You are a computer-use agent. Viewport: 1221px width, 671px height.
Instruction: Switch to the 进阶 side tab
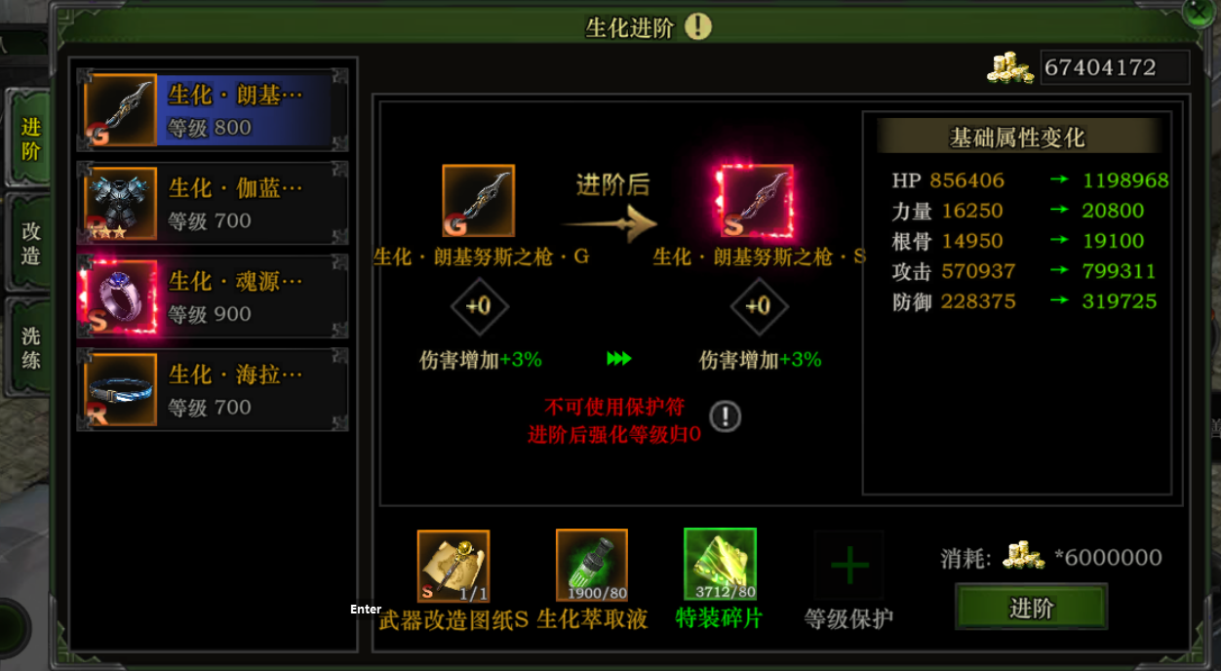click(x=30, y=138)
